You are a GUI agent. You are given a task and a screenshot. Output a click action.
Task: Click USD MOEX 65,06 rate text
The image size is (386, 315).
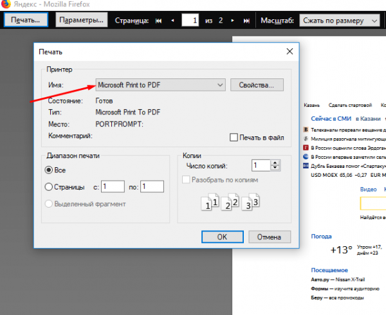[x=331, y=175]
